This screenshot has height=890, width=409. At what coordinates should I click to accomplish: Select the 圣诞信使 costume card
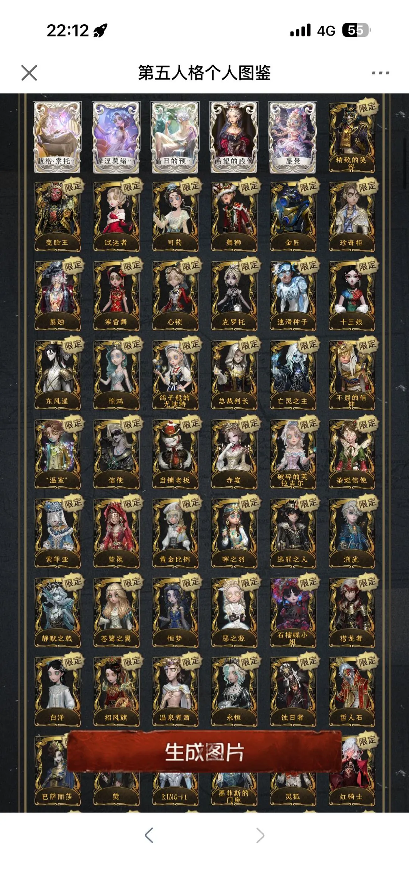351,454
